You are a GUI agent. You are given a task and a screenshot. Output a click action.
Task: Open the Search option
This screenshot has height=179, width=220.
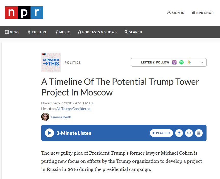[x=133, y=32]
